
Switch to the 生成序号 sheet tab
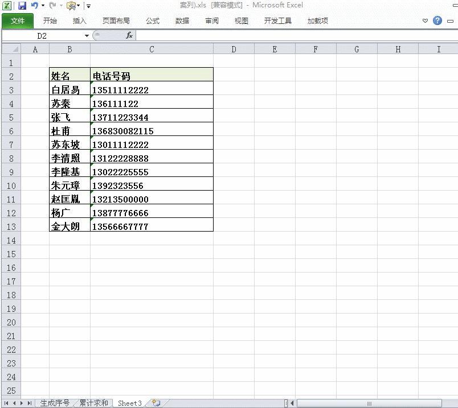55,403
